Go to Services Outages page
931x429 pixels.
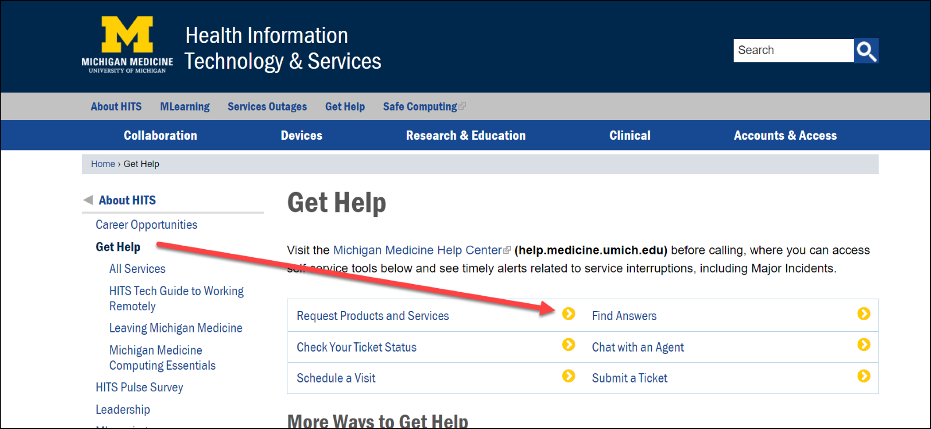point(267,107)
